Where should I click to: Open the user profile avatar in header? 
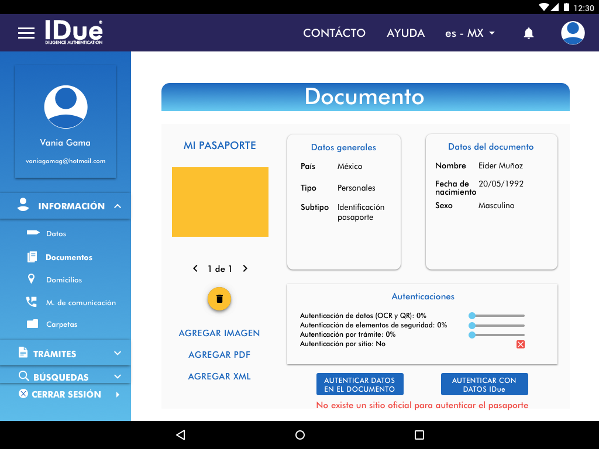[x=573, y=33]
